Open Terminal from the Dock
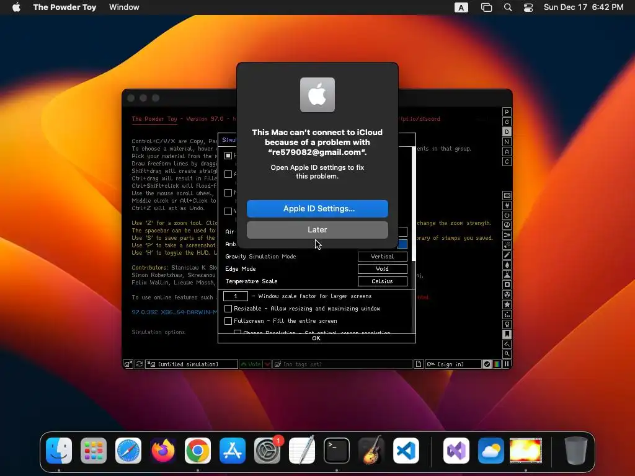Viewport: 635px width, 476px height. pyautogui.click(x=337, y=451)
